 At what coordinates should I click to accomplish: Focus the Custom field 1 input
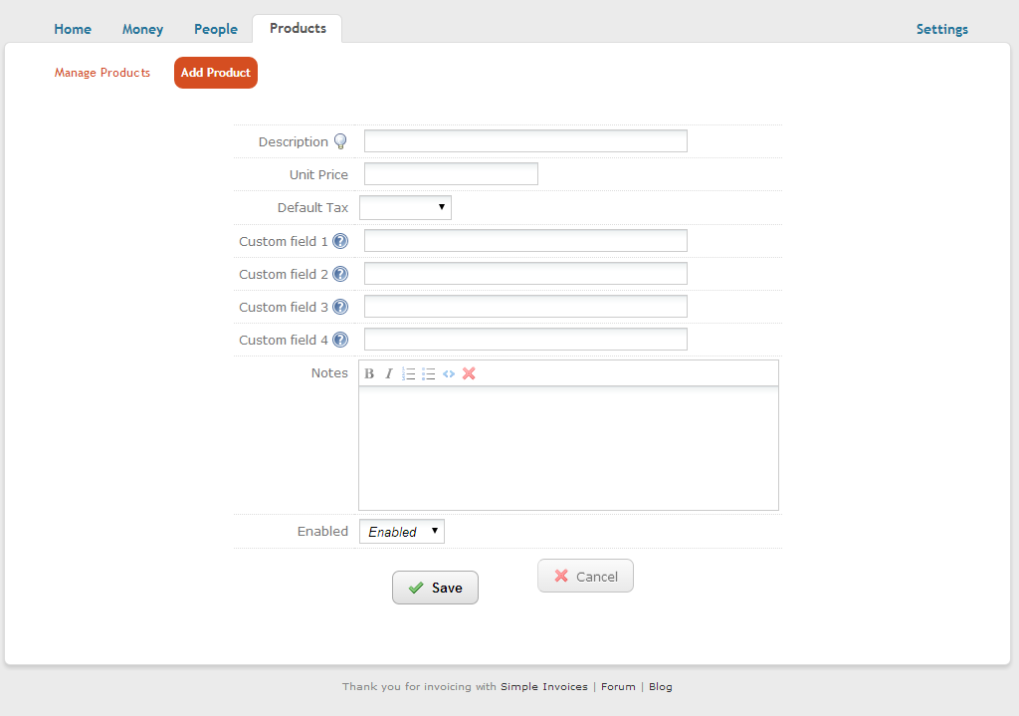525,241
